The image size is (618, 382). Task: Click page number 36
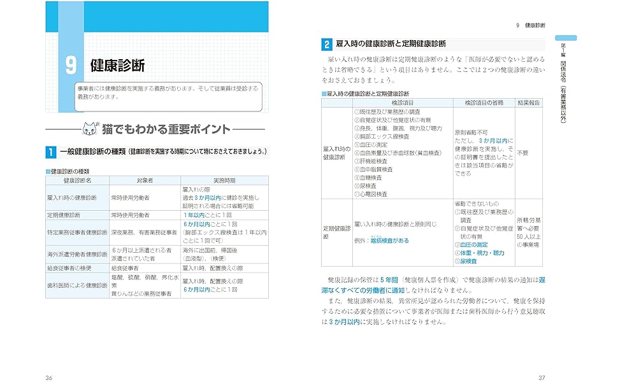point(49,378)
